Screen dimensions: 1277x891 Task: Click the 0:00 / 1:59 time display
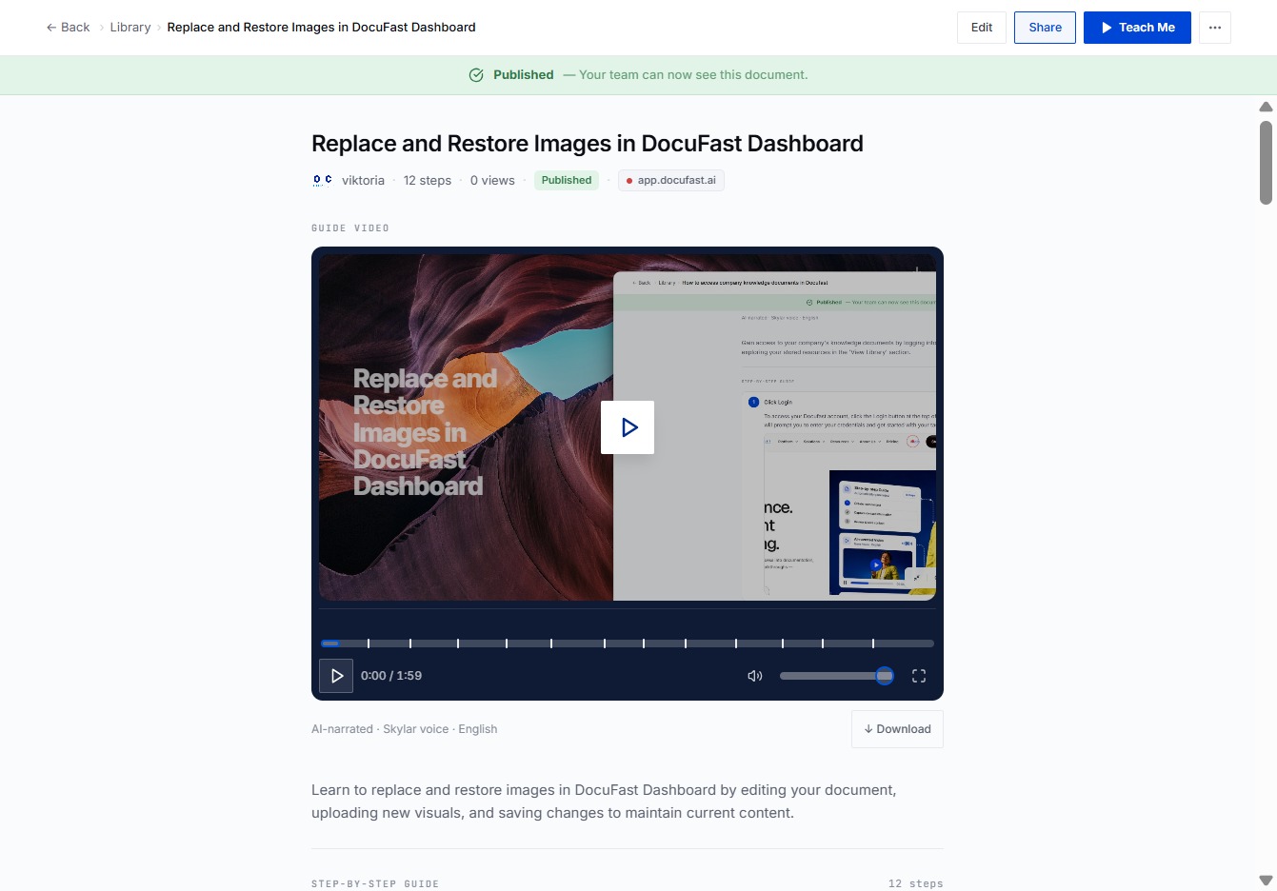coord(391,676)
